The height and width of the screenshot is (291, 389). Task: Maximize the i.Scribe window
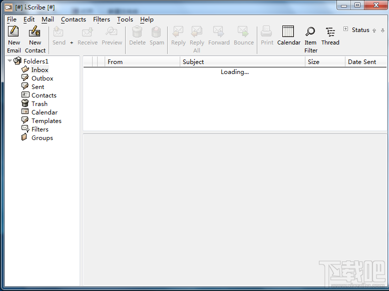tap(357, 5)
